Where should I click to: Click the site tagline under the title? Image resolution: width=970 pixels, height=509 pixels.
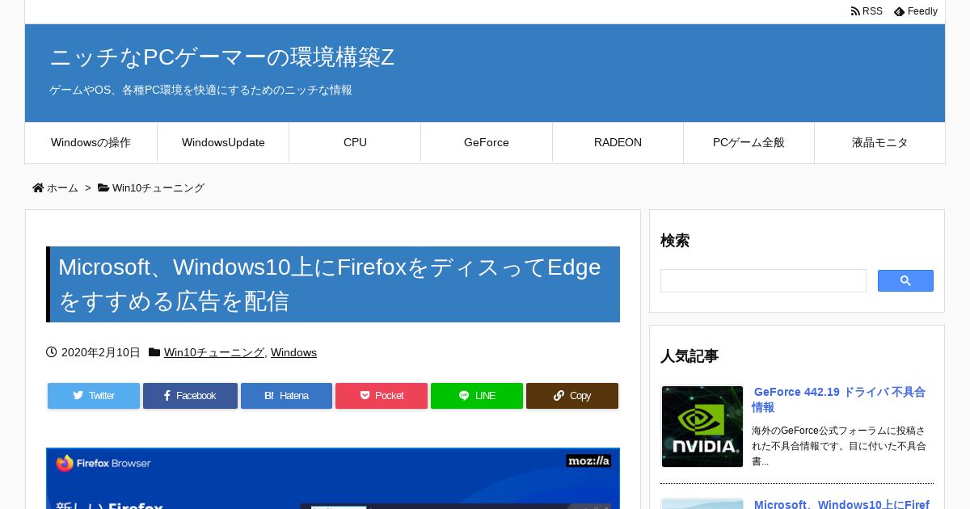200,90
